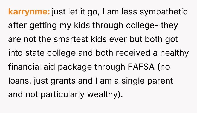Click the word "wealthy" at comment end
The width and height of the screenshot is (197, 113).
pyautogui.click(x=102, y=95)
